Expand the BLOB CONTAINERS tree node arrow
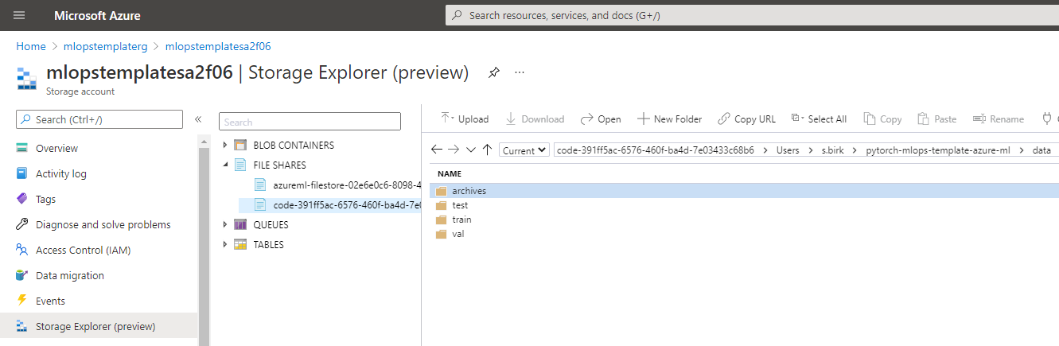The image size is (1059, 346). click(x=225, y=146)
